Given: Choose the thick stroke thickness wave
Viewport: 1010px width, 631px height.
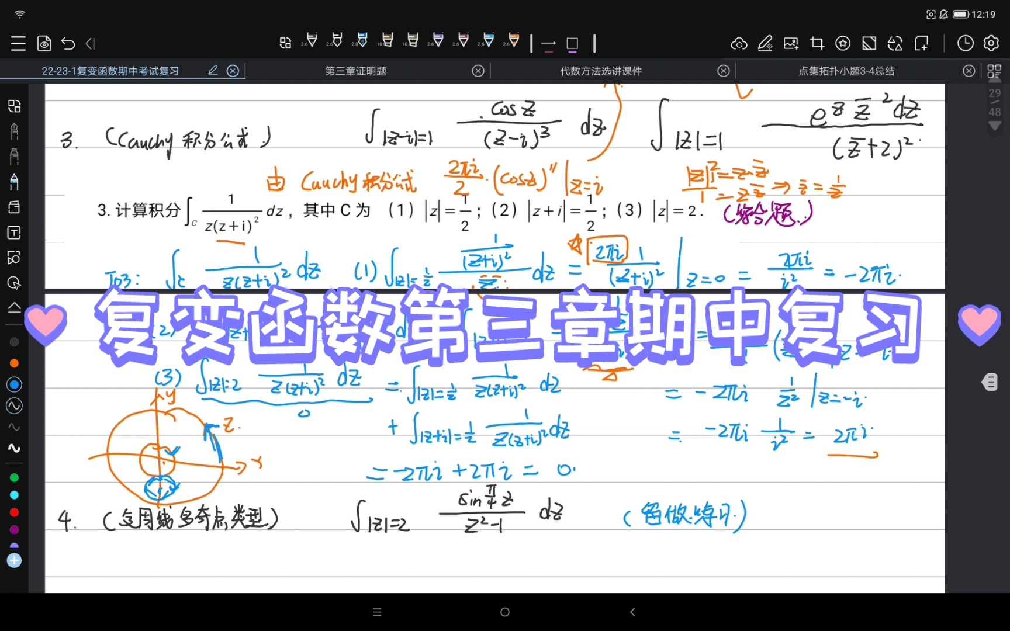Looking at the screenshot, I should click(14, 448).
